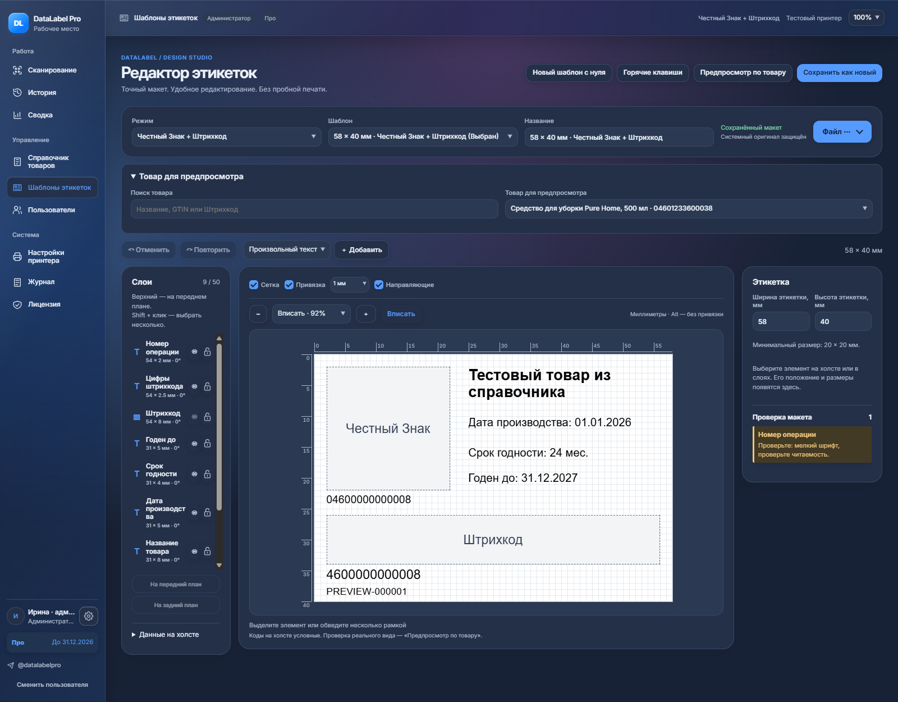Toggle the Сетка checkbox
Viewport: 898px width, 702px height.
[x=254, y=285]
